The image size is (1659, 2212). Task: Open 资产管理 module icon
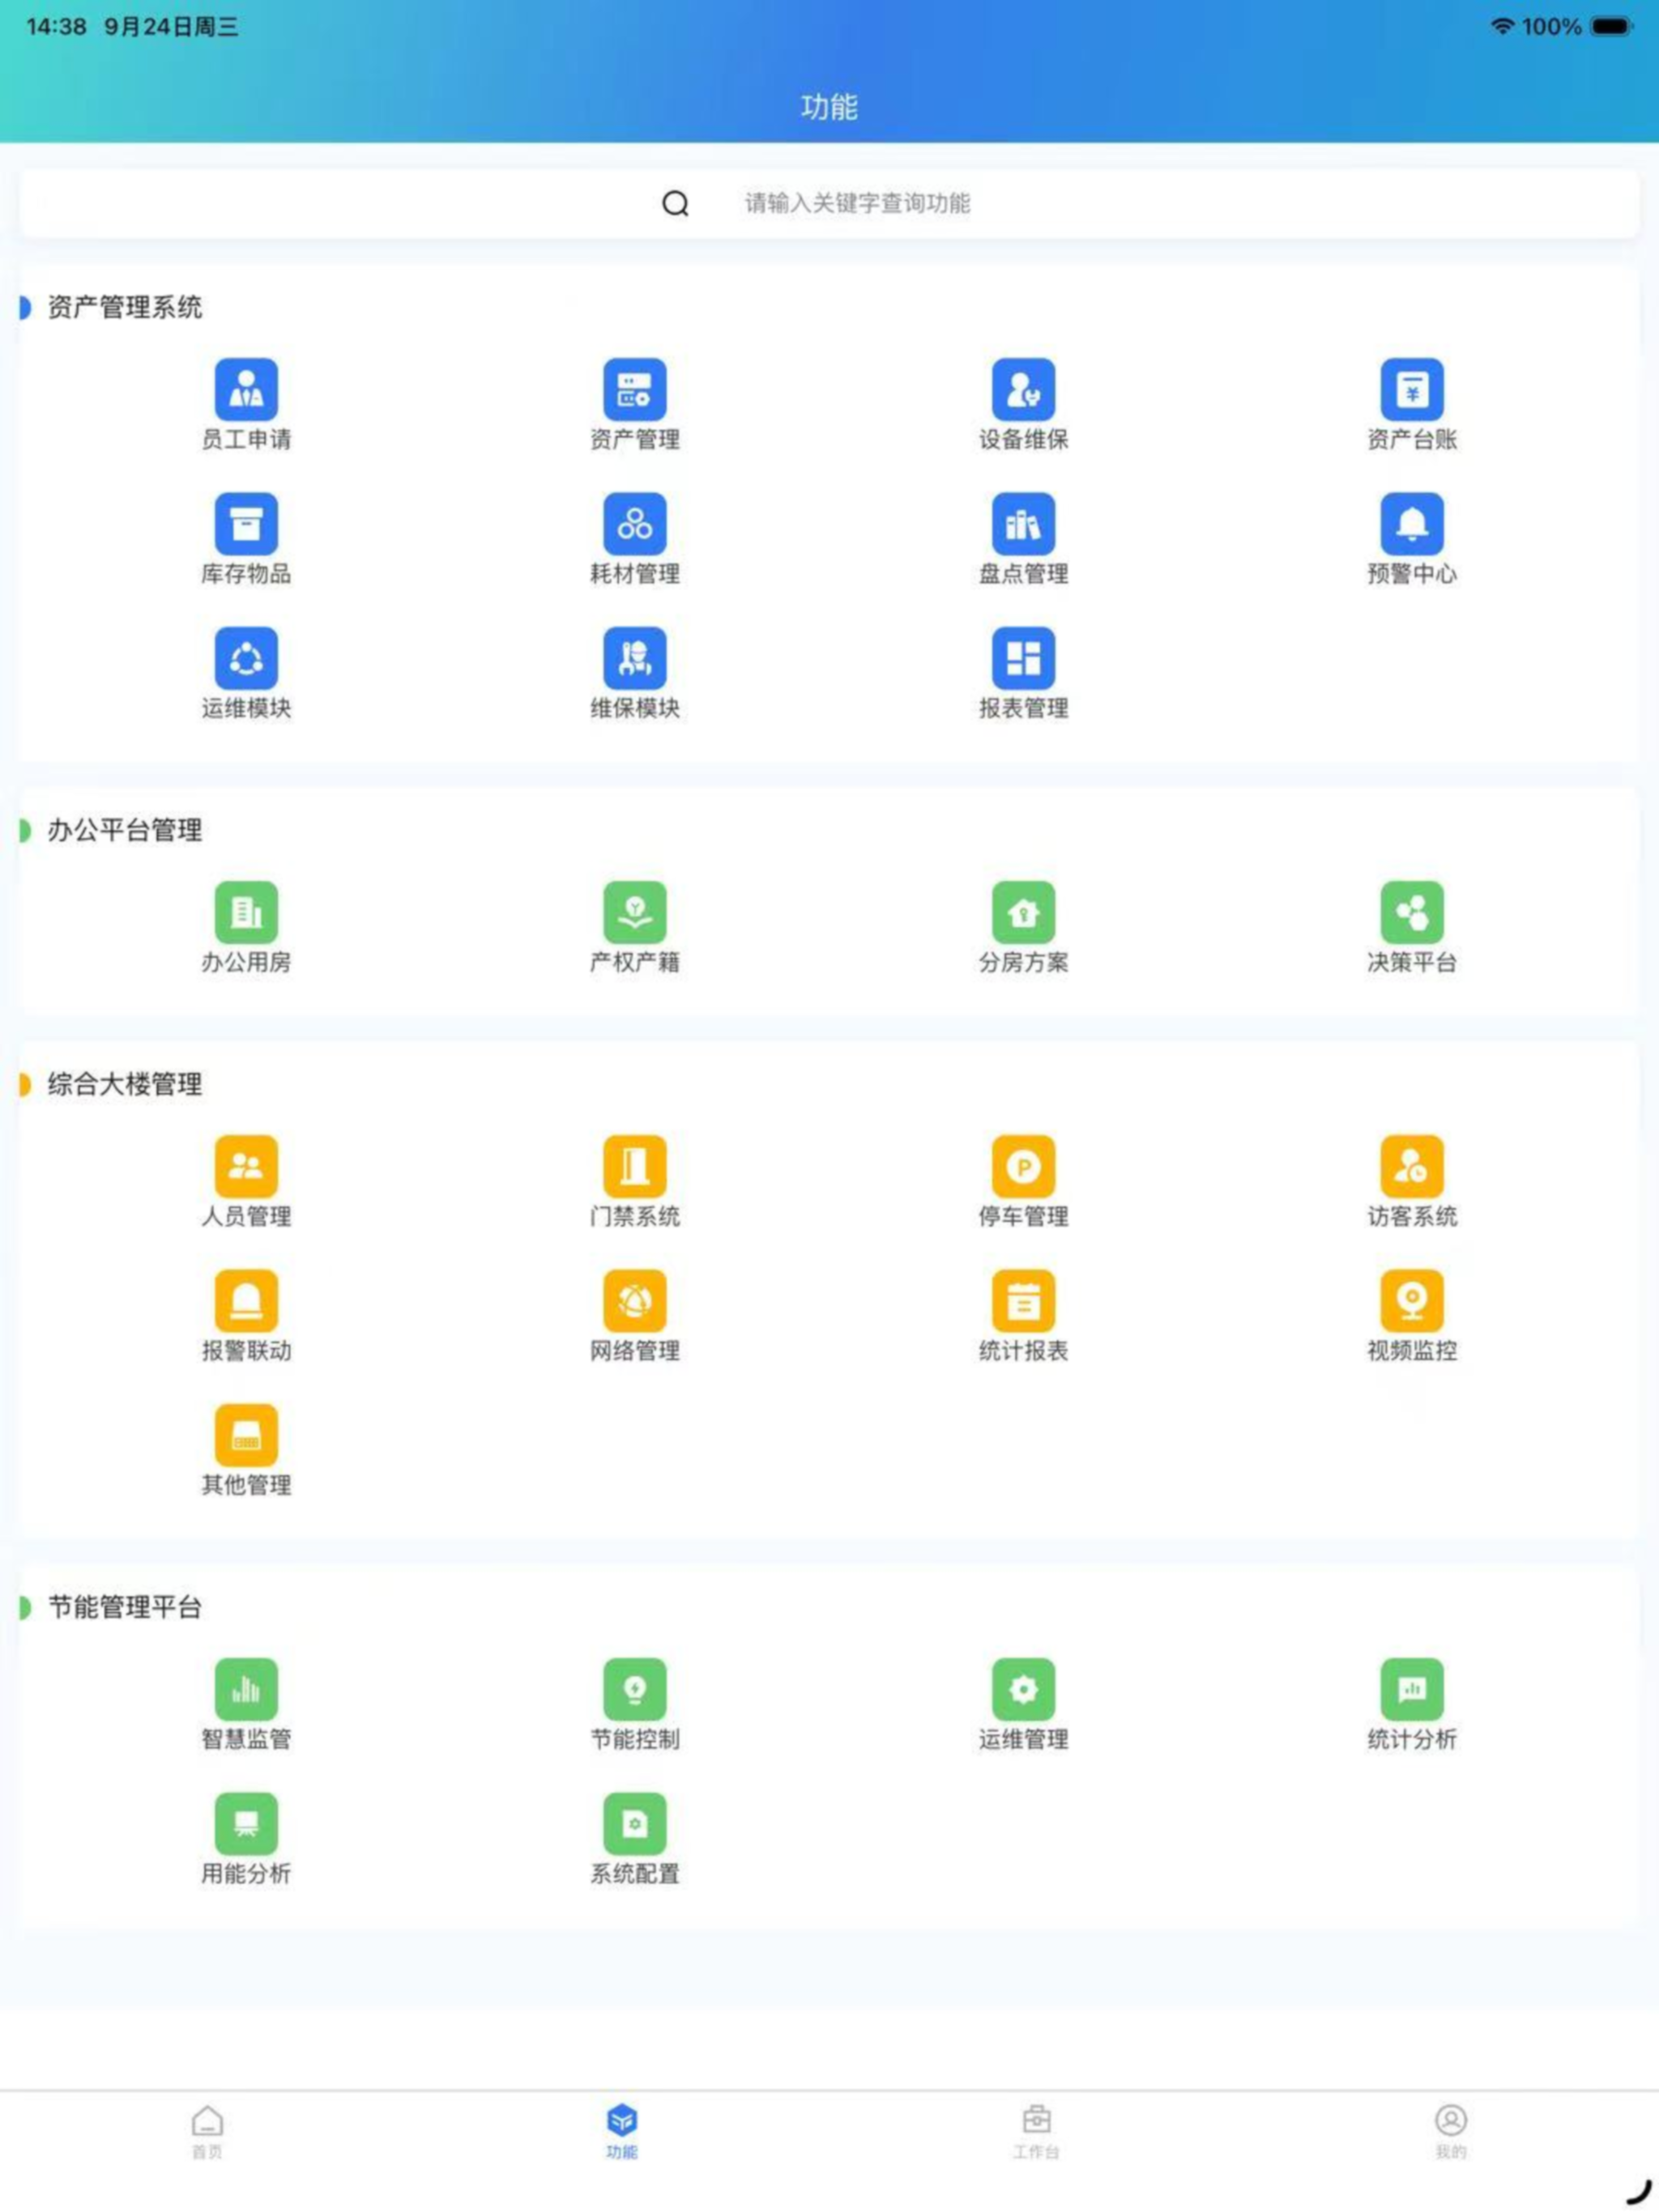click(x=634, y=389)
